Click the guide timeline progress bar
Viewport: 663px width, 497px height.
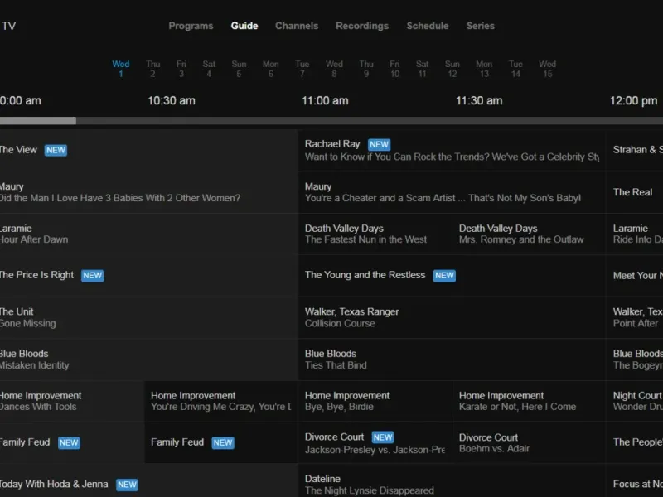(331, 121)
